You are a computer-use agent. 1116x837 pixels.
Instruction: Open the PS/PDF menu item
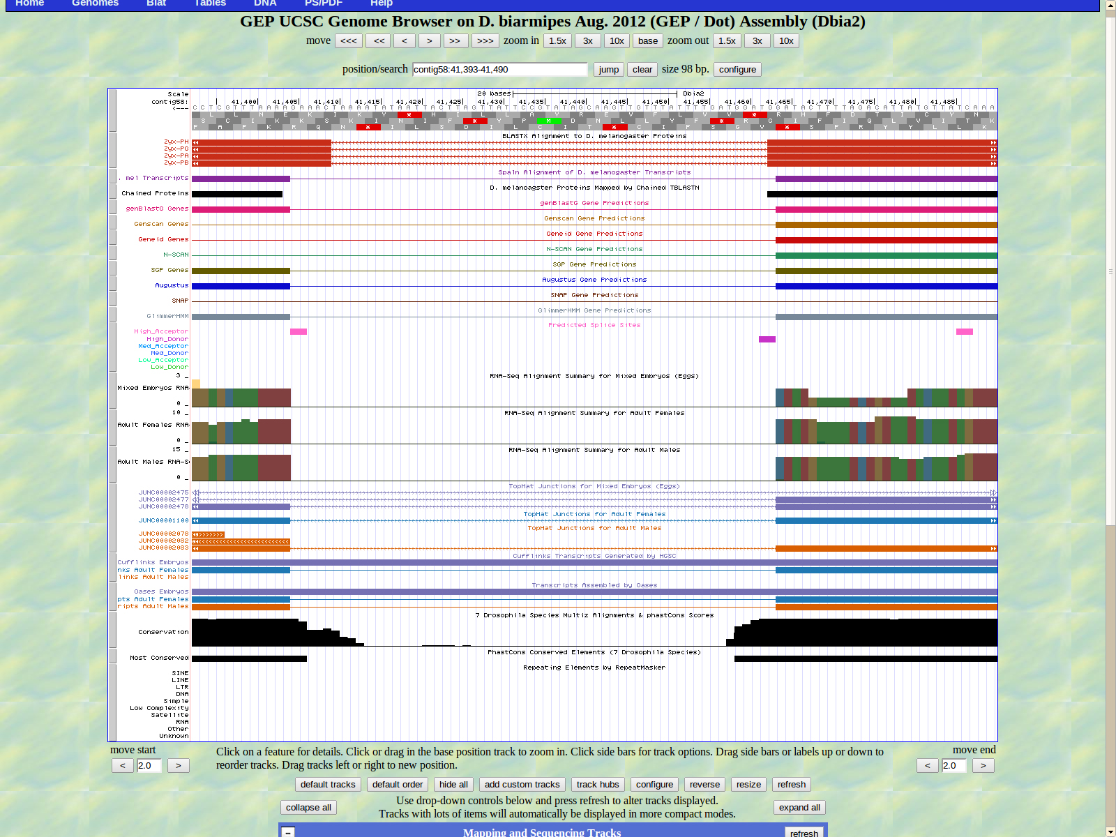324,3
